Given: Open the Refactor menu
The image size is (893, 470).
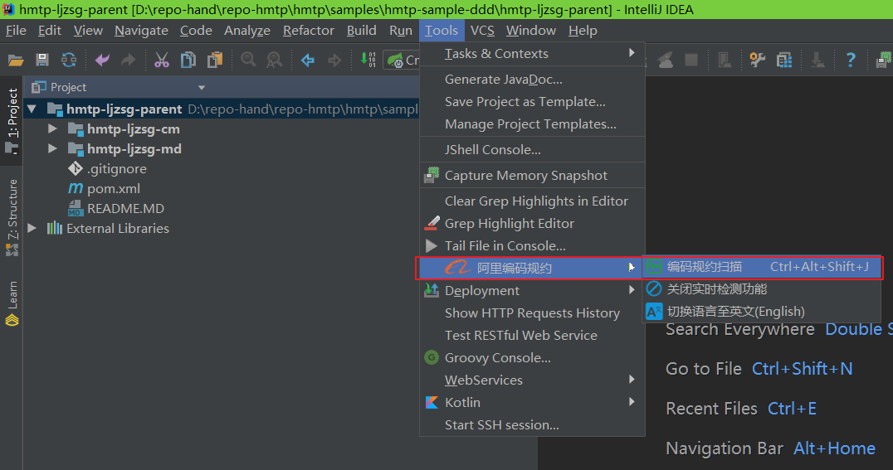Looking at the screenshot, I should 308,31.
